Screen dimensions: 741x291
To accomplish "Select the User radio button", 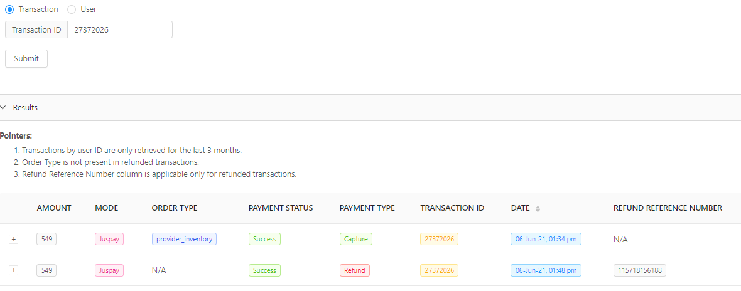I will pyautogui.click(x=72, y=9).
